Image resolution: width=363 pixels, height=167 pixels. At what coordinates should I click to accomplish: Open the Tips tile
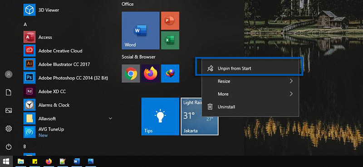160,116
